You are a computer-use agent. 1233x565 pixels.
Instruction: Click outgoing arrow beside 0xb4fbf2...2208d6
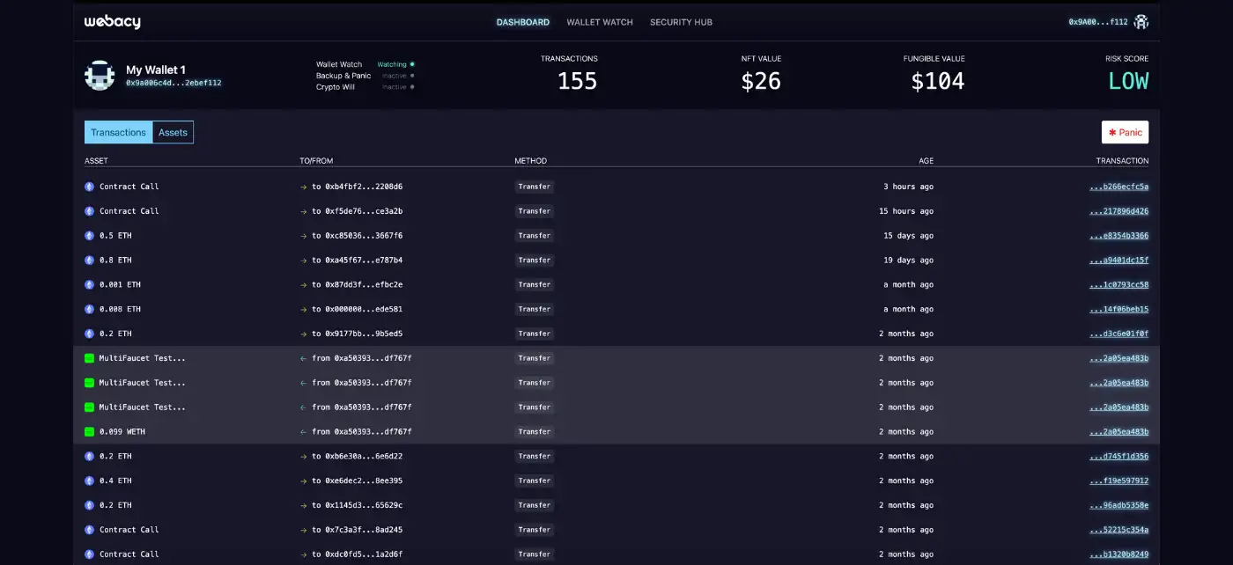304,187
